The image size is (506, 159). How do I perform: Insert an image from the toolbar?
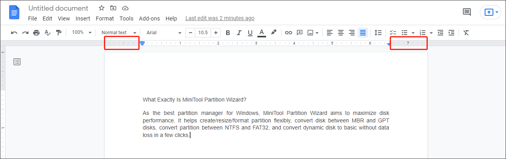(x=311, y=33)
